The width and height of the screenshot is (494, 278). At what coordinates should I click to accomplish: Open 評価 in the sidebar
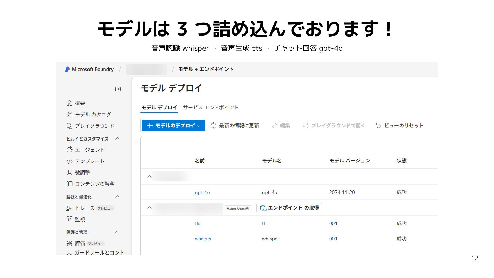[80, 243]
